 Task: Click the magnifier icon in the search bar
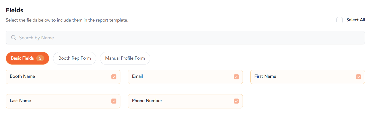(x=14, y=38)
